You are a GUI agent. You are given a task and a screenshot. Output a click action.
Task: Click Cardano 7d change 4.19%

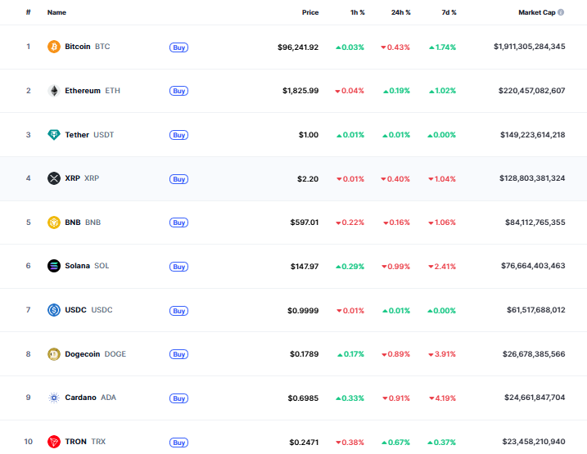click(442, 398)
